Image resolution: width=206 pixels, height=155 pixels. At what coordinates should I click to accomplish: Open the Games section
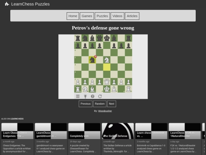[x=87, y=16]
